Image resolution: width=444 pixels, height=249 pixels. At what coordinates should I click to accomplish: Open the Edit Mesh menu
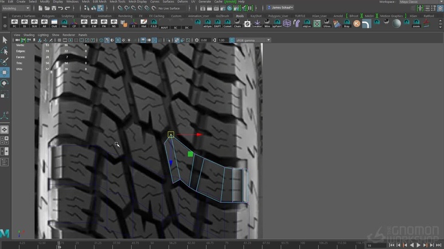tap(99, 2)
